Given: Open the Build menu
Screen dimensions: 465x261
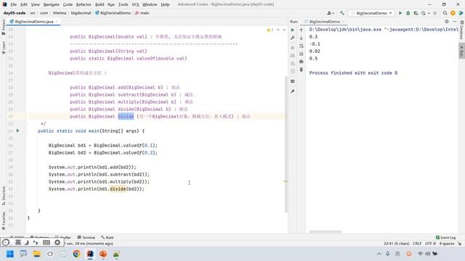Looking at the screenshot, I should tap(100, 4).
